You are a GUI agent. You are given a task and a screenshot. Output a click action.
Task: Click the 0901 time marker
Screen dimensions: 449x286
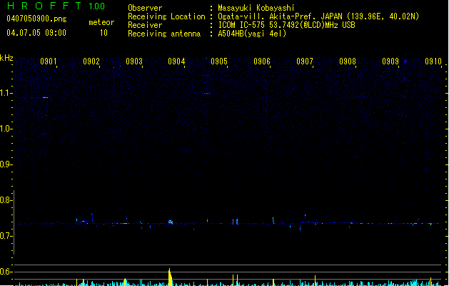click(x=48, y=61)
